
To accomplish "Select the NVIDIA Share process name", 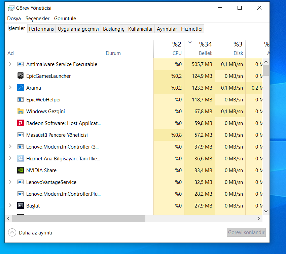I will (x=41, y=170).
